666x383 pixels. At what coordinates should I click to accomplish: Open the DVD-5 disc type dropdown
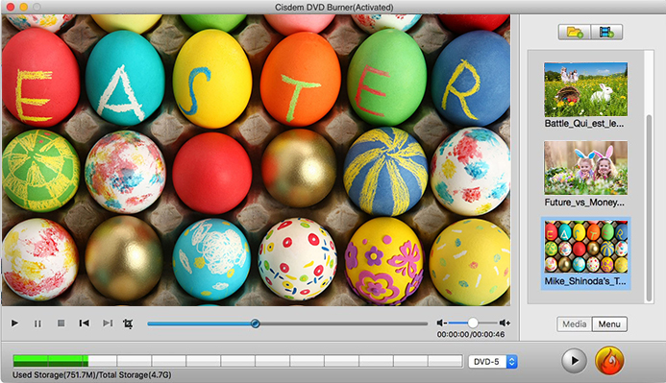click(493, 361)
